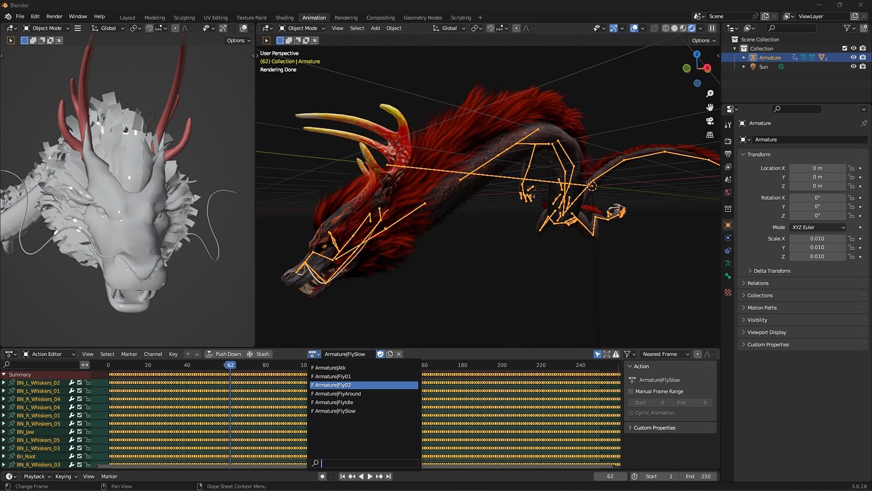
Task: Switch to the Shading workspace tab
Action: pos(284,17)
